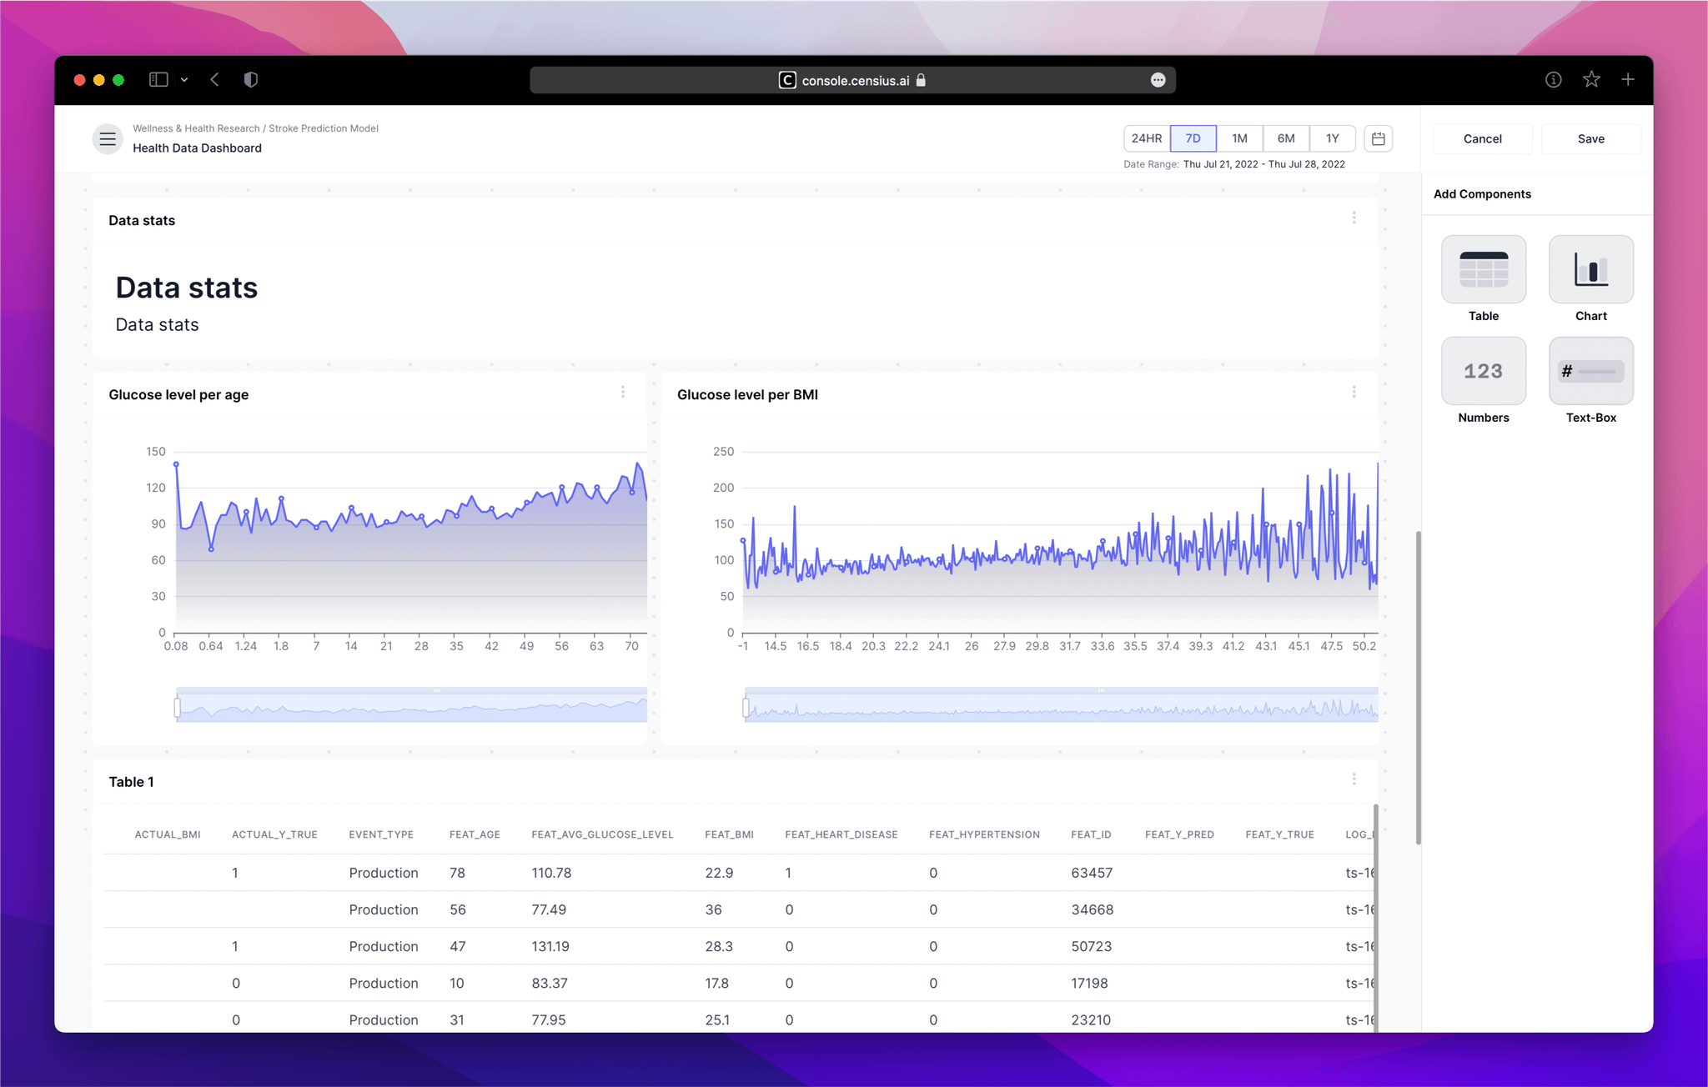
Task: Click the ACTUAL_BMI column header
Action: 168,834
